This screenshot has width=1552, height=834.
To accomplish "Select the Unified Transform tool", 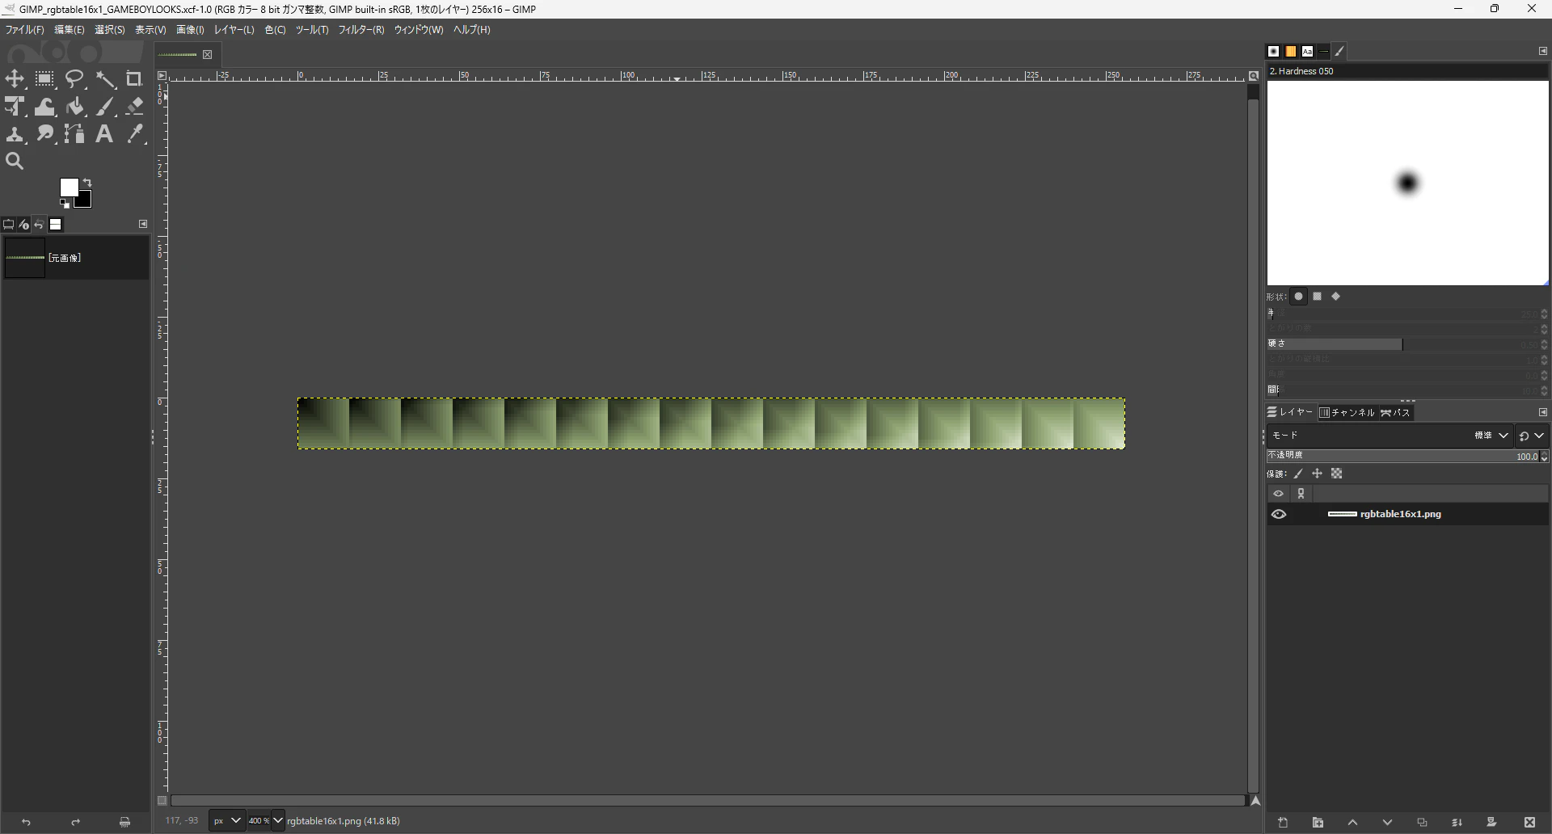I will [x=15, y=107].
